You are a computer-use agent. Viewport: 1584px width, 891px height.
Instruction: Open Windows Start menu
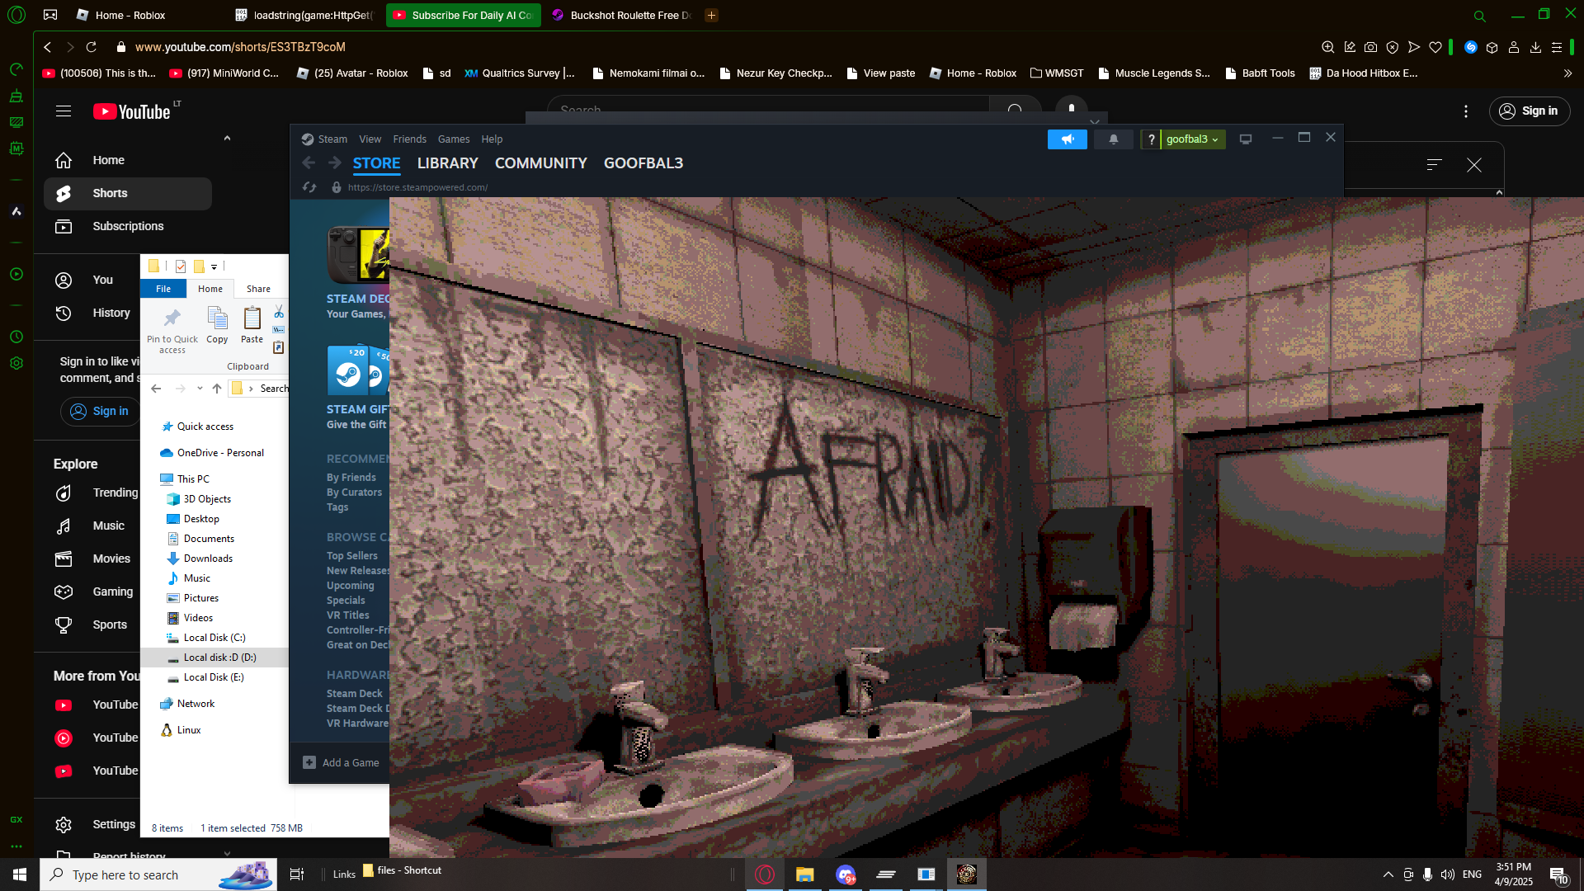[x=20, y=874]
